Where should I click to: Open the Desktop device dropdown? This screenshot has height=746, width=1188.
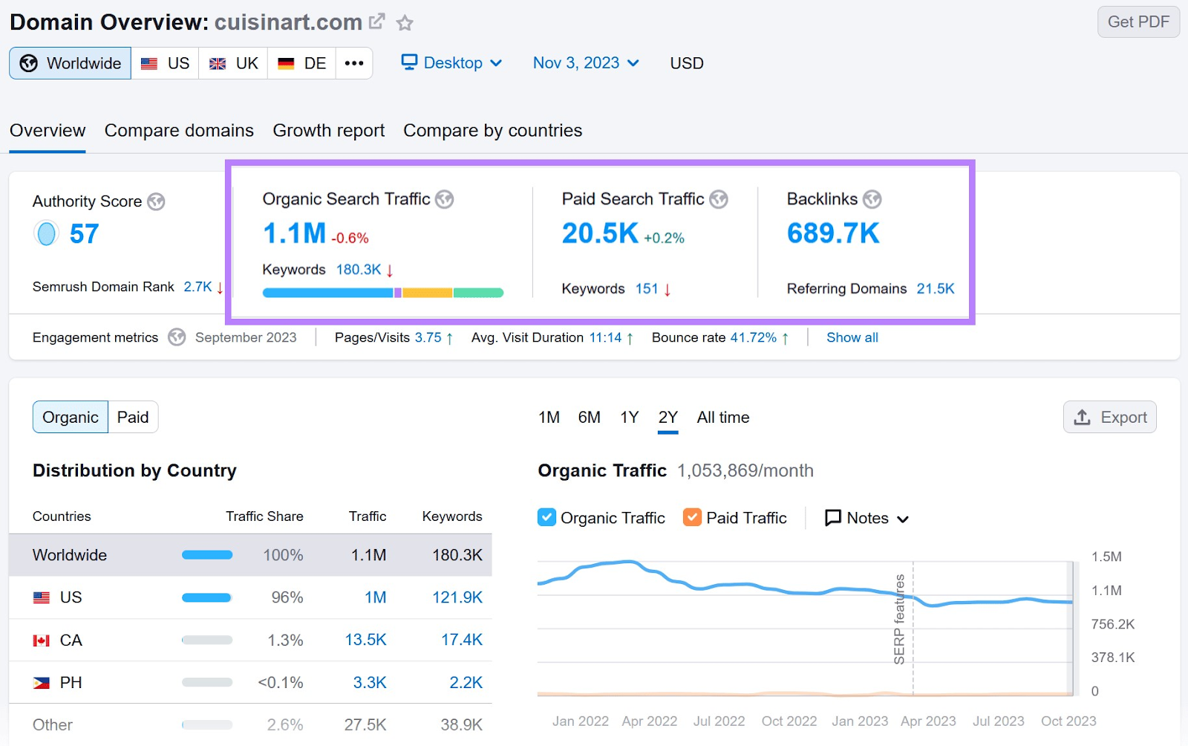[x=451, y=63]
